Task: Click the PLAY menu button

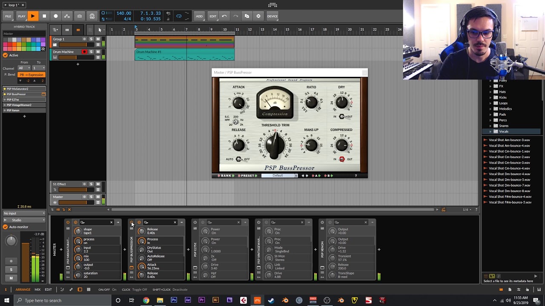Action: (x=21, y=16)
